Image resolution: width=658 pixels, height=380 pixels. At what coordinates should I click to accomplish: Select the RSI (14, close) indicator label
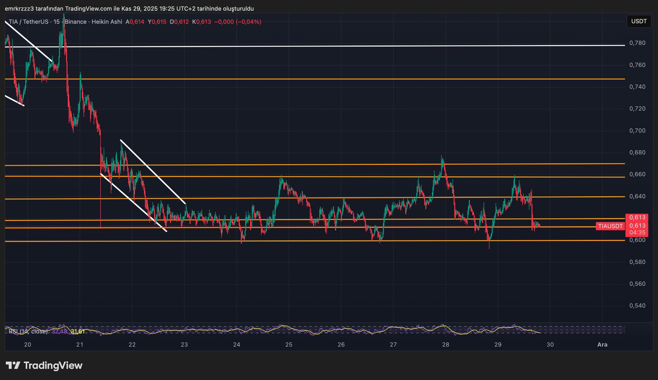pyautogui.click(x=28, y=332)
